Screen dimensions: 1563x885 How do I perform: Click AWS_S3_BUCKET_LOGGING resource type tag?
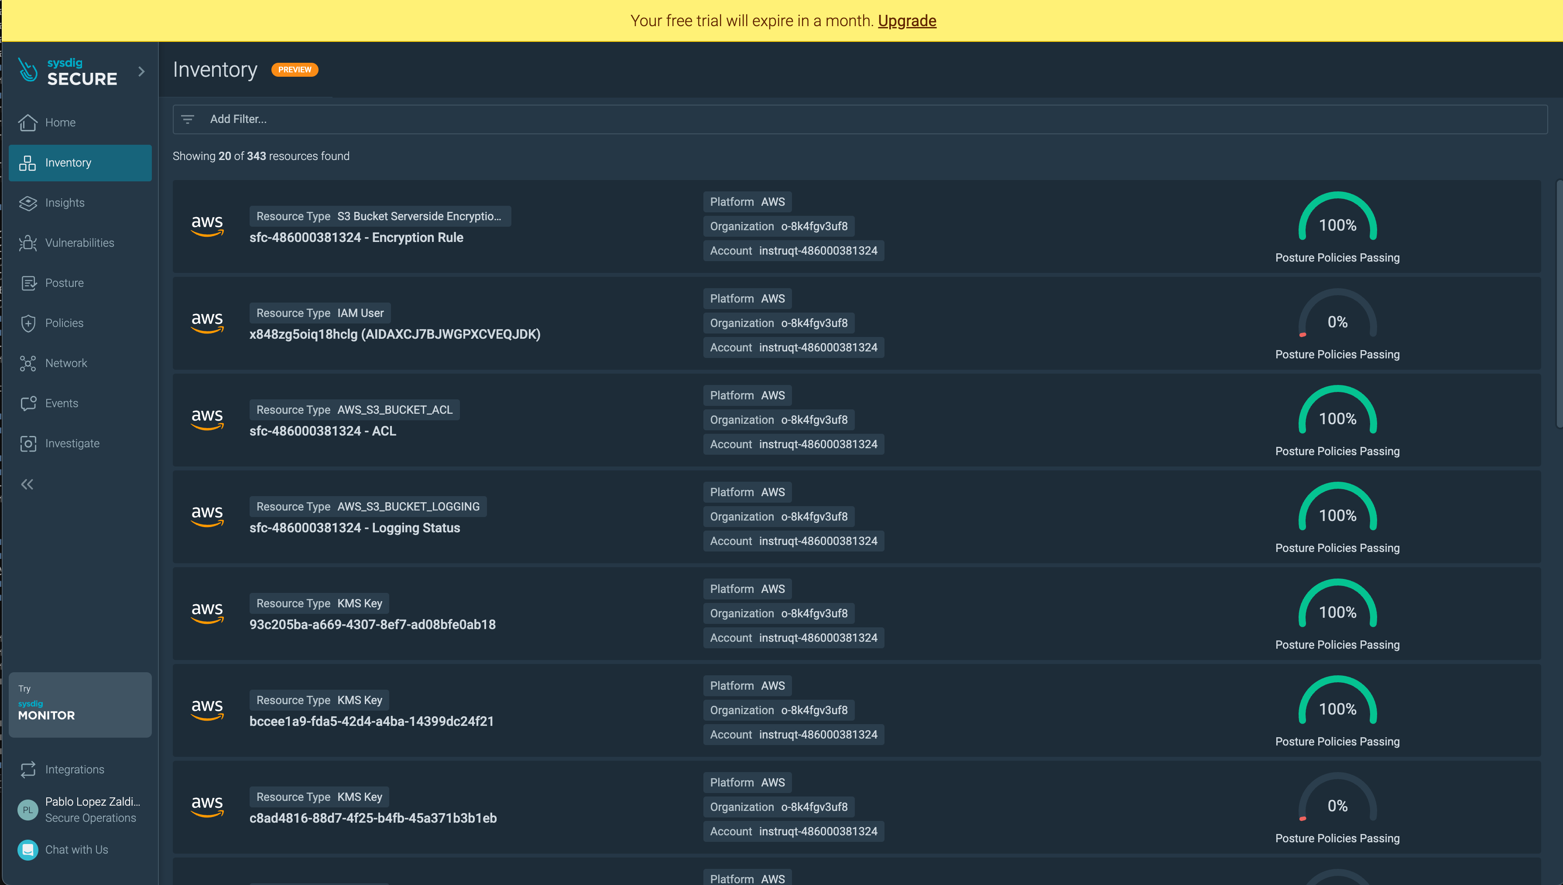click(x=368, y=506)
